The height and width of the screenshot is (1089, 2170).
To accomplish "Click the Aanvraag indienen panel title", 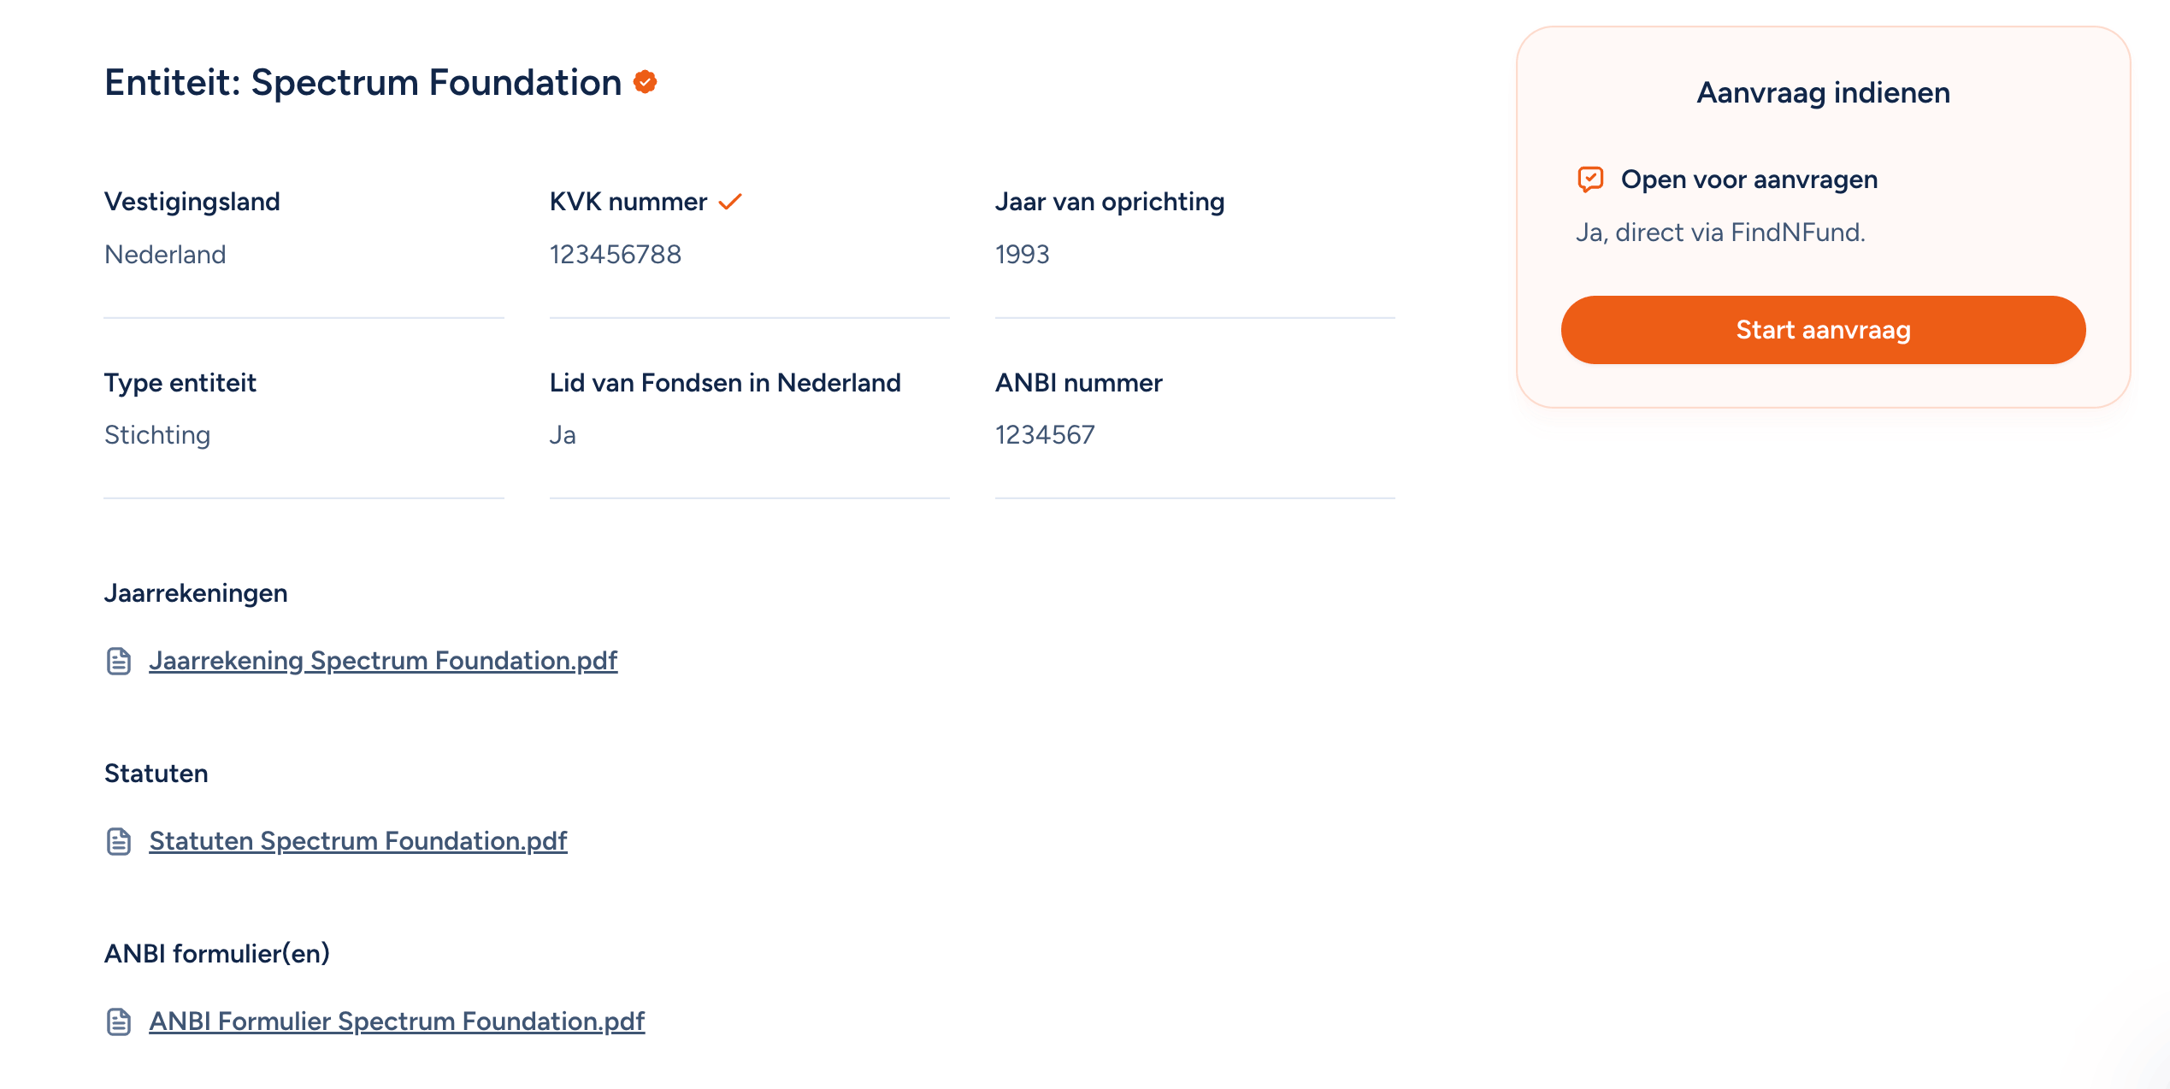I will 1822,92.
